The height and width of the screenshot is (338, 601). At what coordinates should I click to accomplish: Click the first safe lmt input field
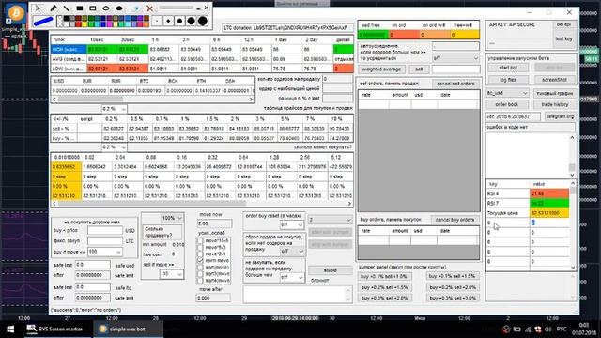click(x=92, y=265)
